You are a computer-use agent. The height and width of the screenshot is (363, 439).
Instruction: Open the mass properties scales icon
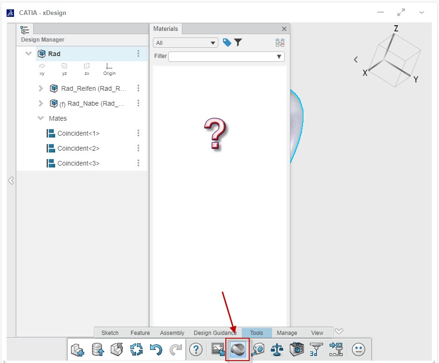(x=277, y=350)
